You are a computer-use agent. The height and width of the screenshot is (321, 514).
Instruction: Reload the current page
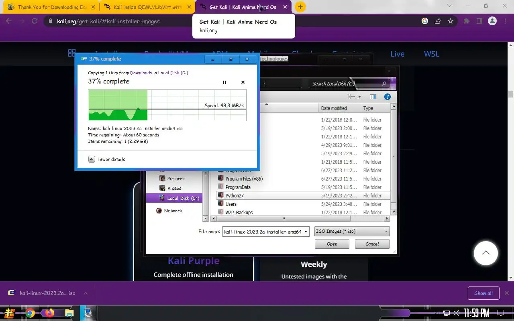(x=35, y=21)
